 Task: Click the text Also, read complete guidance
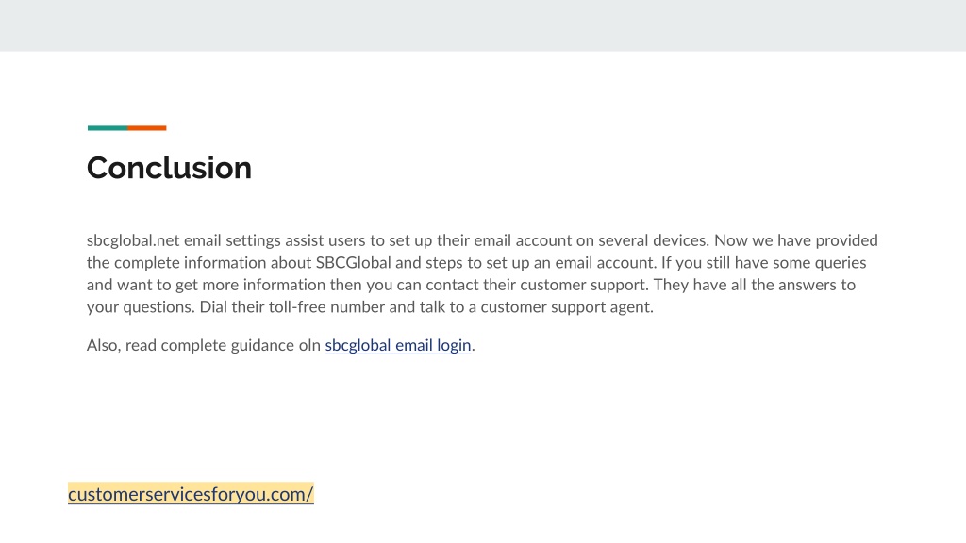191,345
